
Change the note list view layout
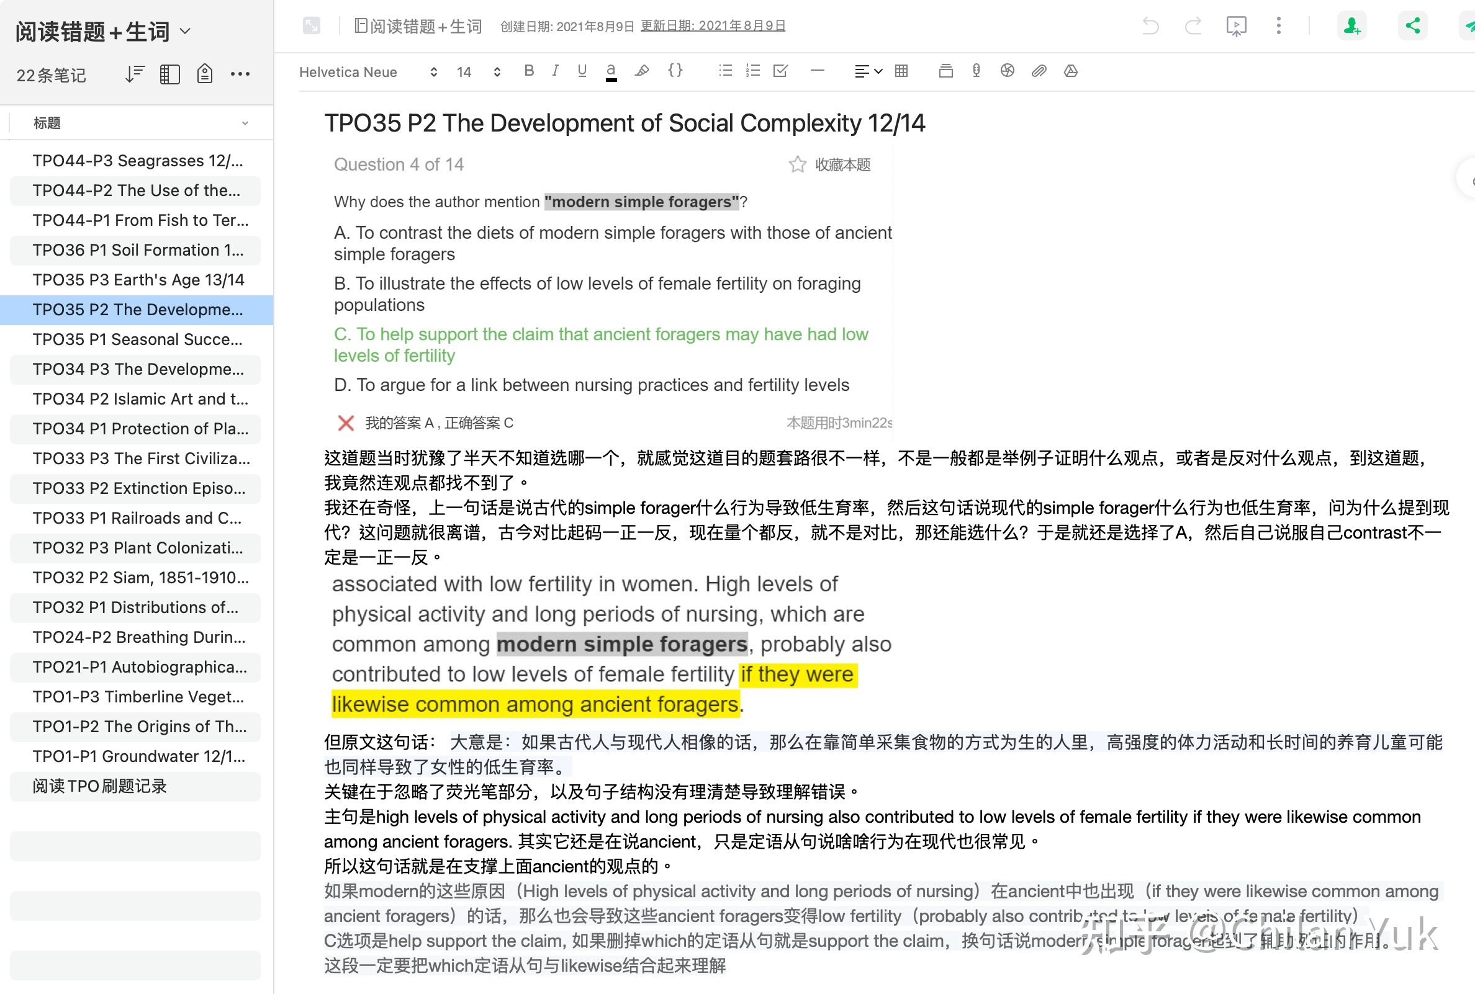[x=170, y=74]
